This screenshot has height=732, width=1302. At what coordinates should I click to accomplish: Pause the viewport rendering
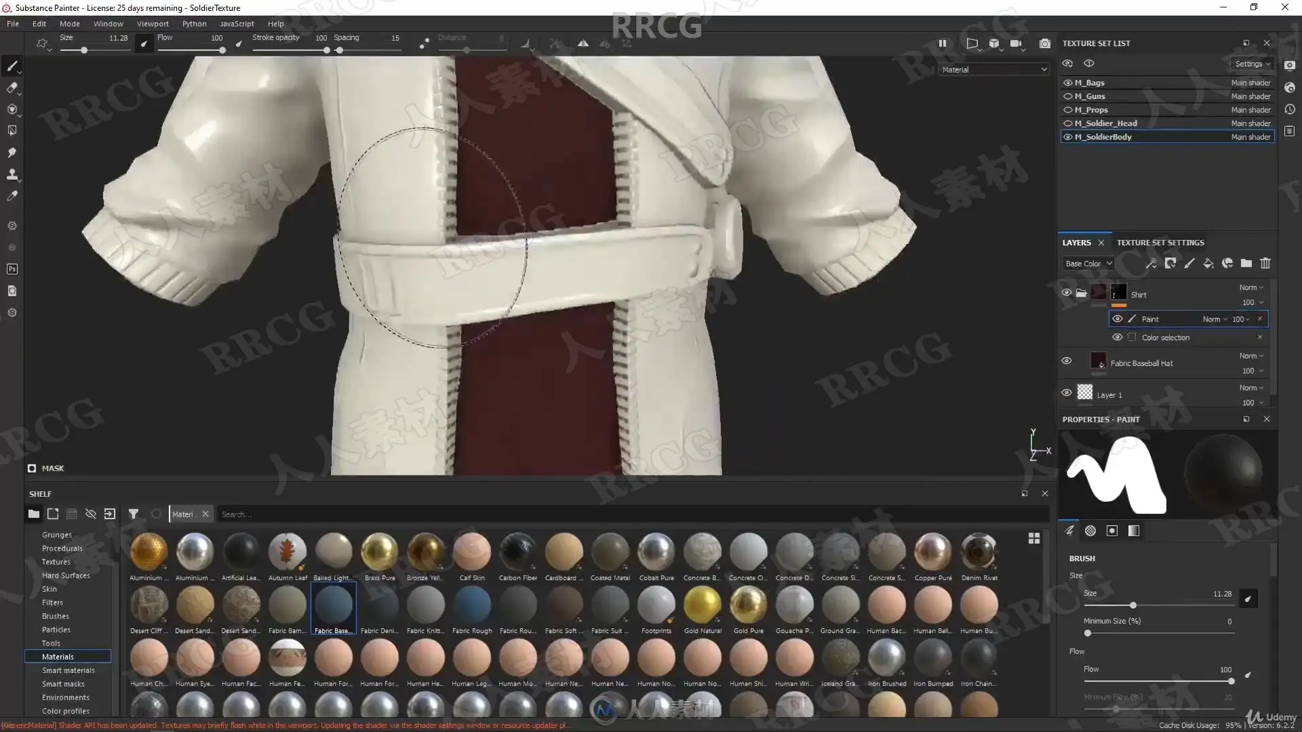point(942,43)
